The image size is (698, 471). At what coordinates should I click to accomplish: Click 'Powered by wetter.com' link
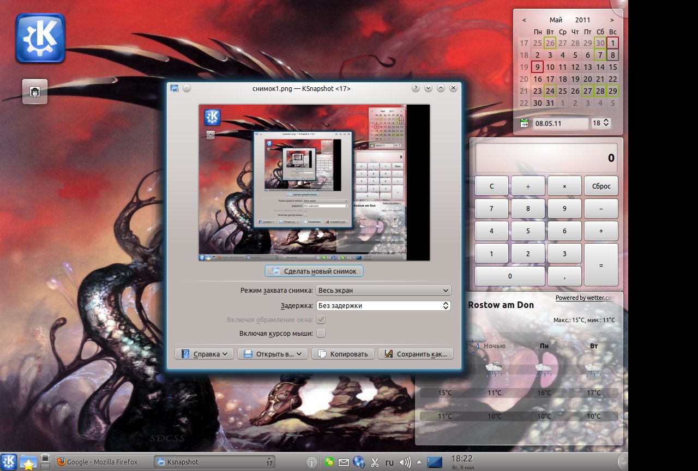coord(585,298)
